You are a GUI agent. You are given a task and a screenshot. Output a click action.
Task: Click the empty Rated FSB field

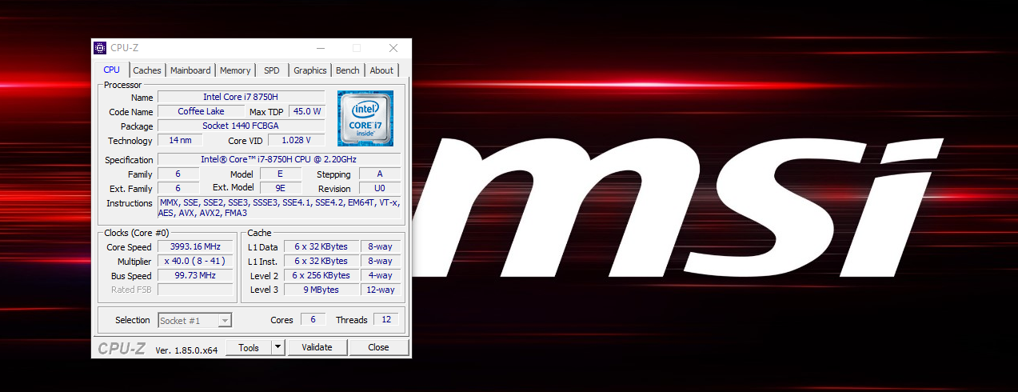point(195,290)
